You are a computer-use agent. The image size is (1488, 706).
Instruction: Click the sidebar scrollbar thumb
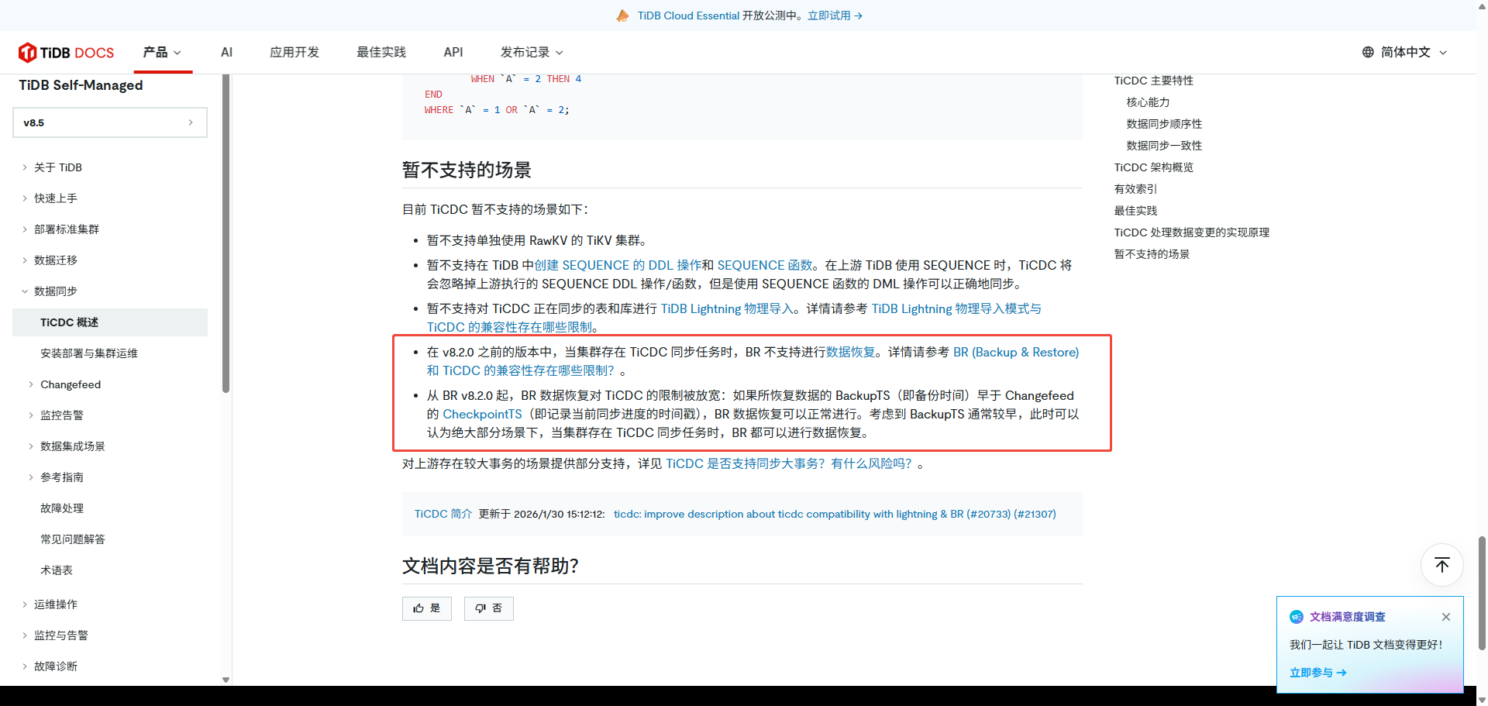[226, 232]
